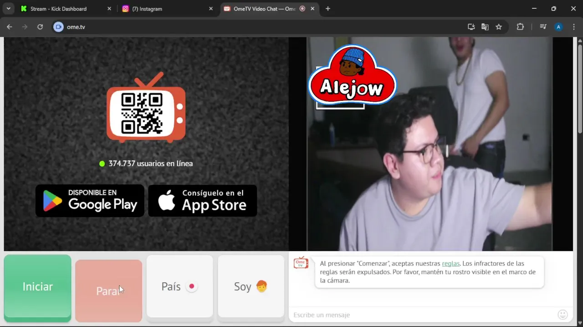Screen dimensions: 583x327
Task: Close the Instagram tab
Action: pos(210,9)
